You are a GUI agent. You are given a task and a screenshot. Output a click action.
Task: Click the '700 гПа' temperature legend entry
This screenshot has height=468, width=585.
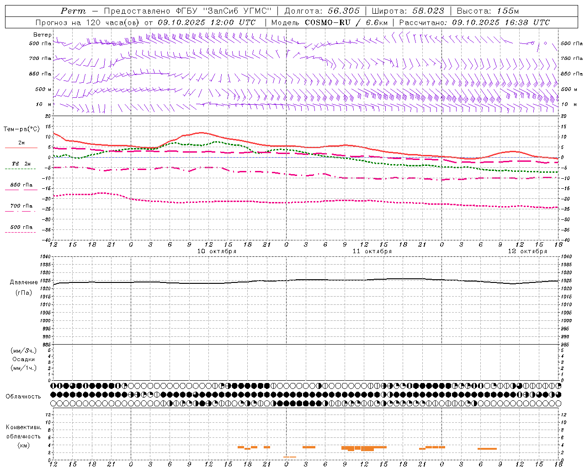[21, 206]
